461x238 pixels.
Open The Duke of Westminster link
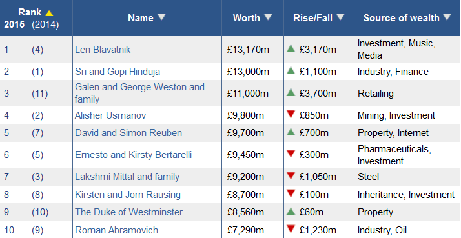click(128, 212)
